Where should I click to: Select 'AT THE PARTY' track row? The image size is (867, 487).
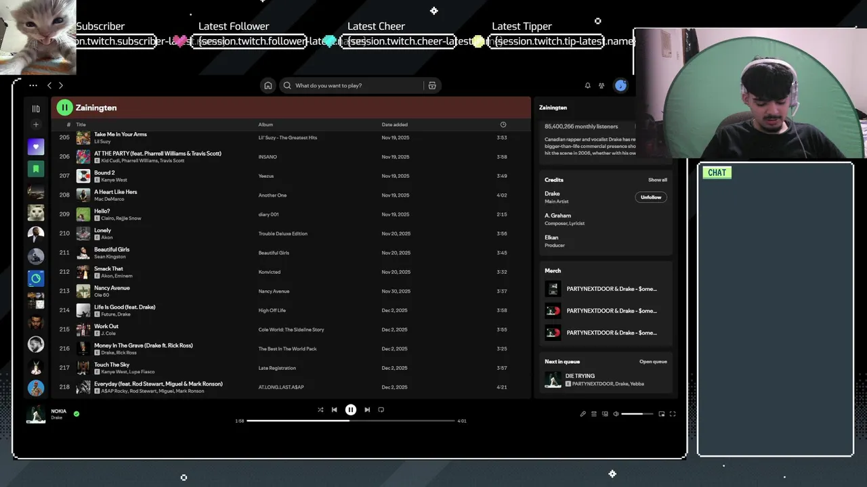point(291,156)
